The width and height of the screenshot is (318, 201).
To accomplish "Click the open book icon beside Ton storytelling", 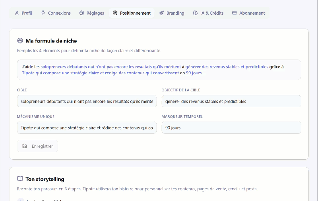I will pos(20,179).
